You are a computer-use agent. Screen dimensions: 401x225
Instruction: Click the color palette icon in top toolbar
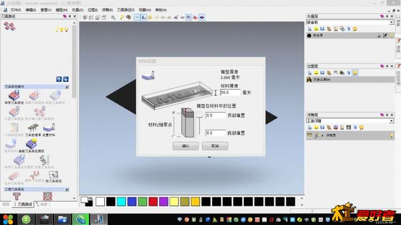(x=128, y=18)
